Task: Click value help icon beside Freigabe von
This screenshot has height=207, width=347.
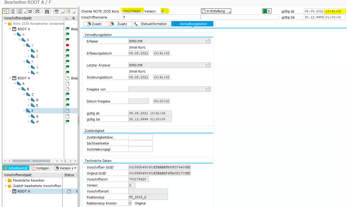Action: pos(208,89)
